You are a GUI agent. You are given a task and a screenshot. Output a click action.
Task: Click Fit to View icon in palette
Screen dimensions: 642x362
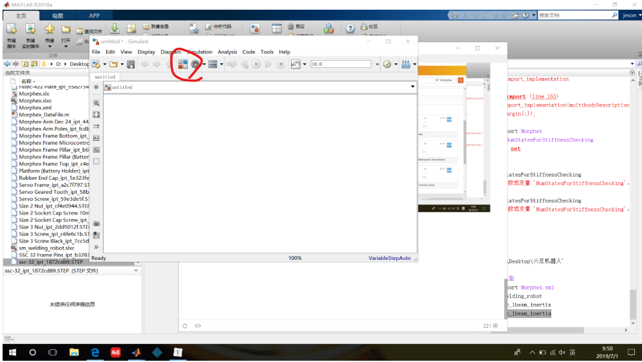(x=96, y=115)
